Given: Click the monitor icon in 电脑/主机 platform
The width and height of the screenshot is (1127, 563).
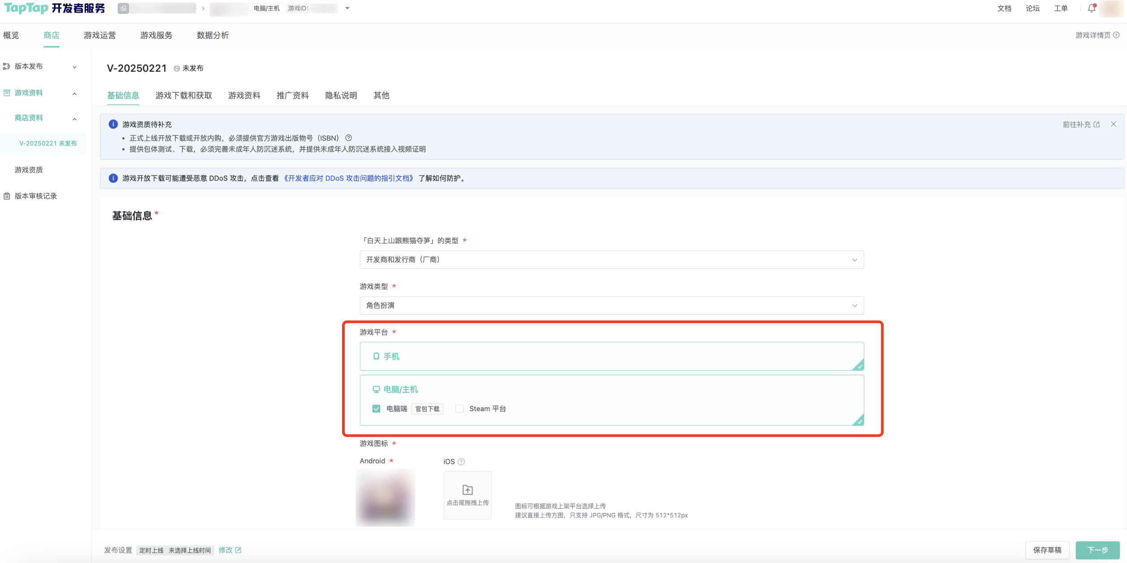Looking at the screenshot, I should click(x=376, y=390).
